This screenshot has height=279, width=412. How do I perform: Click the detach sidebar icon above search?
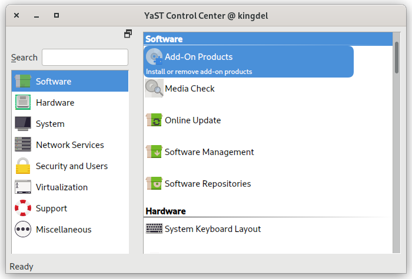coord(128,34)
